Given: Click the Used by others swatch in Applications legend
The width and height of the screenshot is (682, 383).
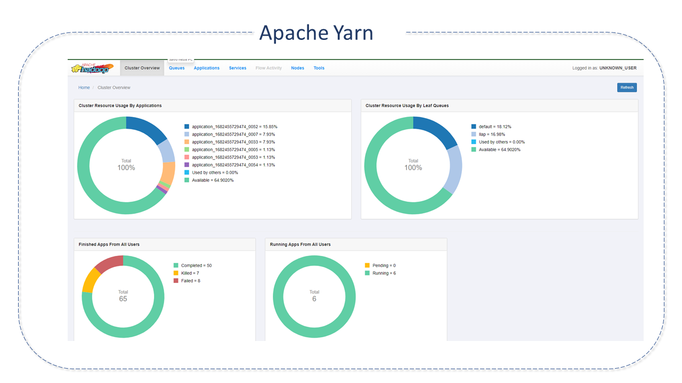Looking at the screenshot, I should (187, 172).
